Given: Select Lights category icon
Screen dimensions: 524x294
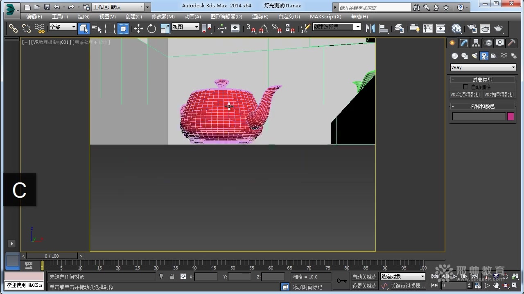Looking at the screenshot, I should pyautogui.click(x=474, y=56).
